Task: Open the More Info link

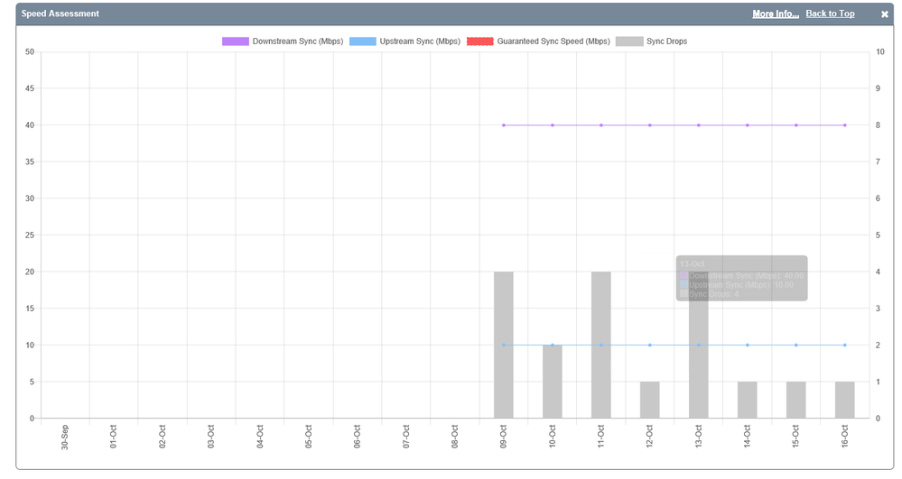Action: [776, 14]
